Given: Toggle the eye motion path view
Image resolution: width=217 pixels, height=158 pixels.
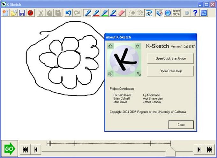Looking at the screenshot, I should click(149, 13).
